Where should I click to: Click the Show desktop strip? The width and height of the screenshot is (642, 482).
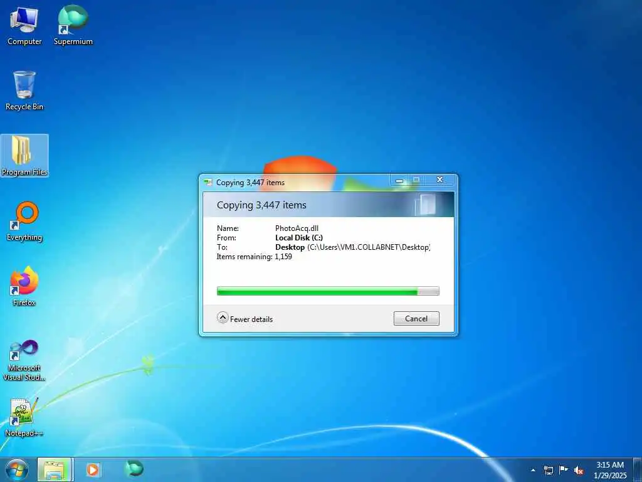tap(638, 469)
